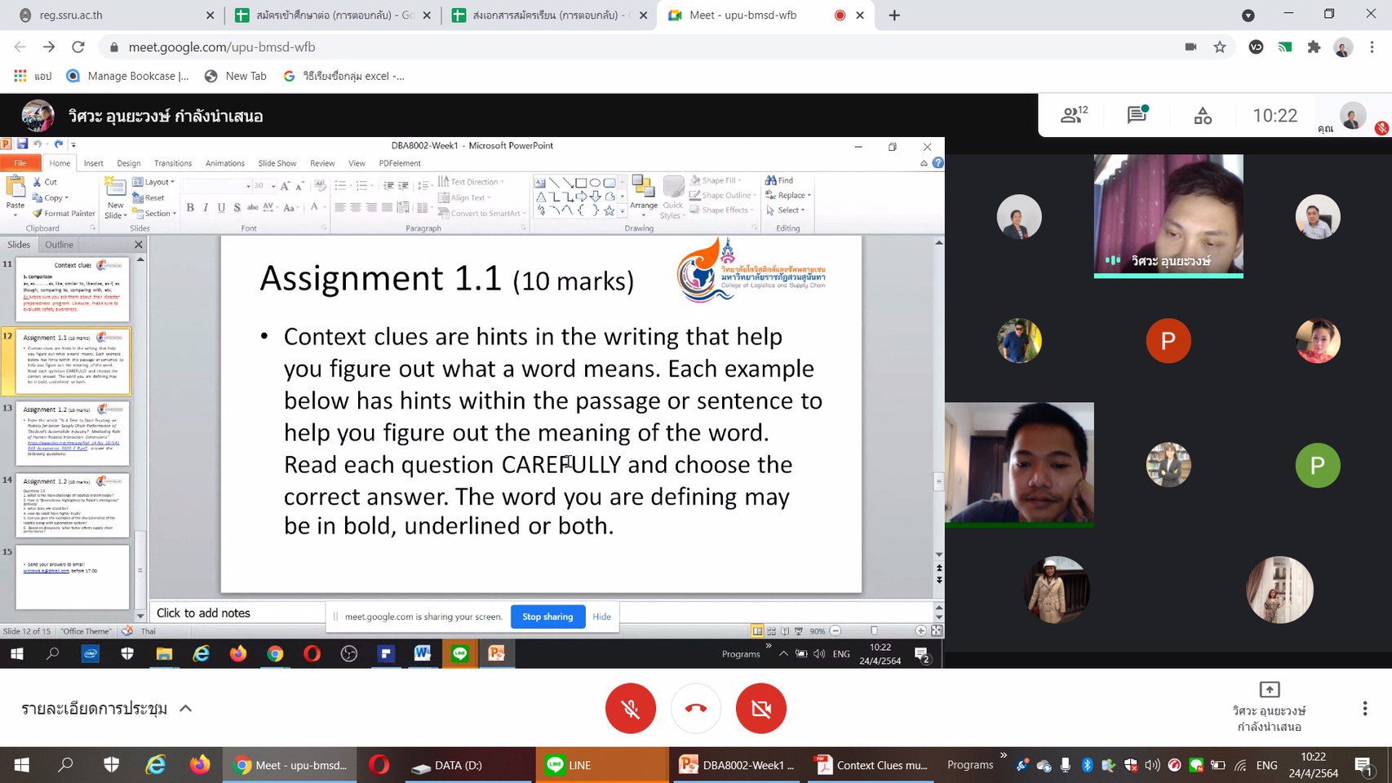Bookmark this page with the star icon
This screenshot has height=783, width=1392.
1220,47
